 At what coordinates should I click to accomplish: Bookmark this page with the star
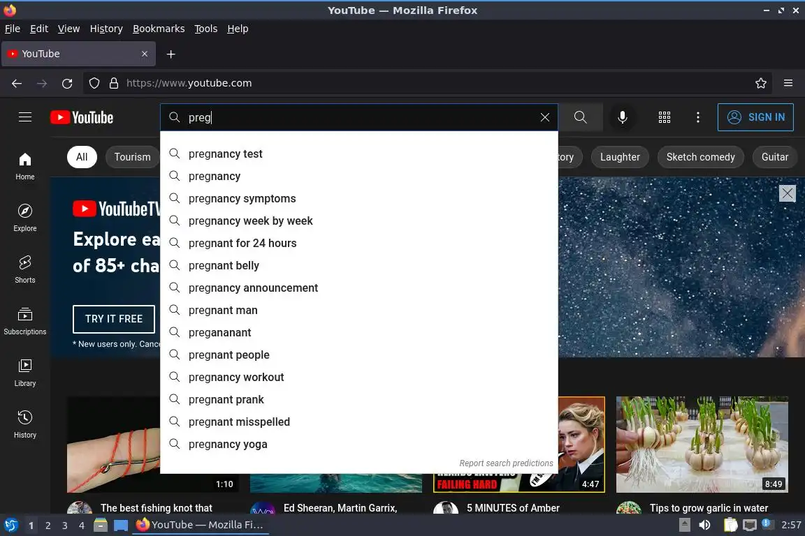[761, 83]
